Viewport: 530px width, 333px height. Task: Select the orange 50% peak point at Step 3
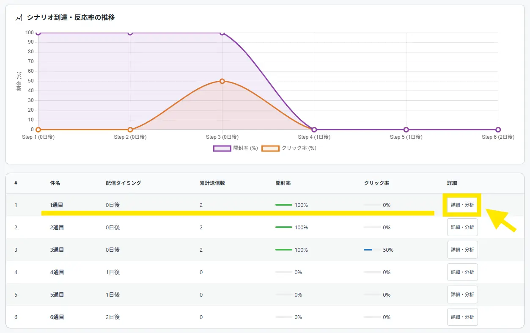[222, 81]
